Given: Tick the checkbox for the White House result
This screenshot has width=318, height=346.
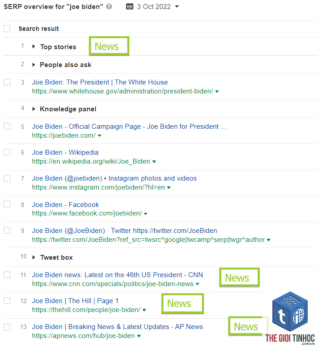Looking at the screenshot, I should 7,82.
